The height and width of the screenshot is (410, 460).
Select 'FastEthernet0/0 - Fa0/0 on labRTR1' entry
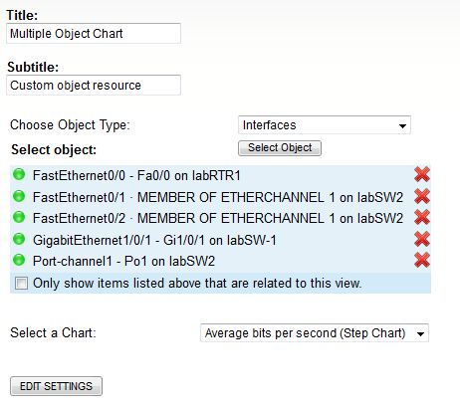click(x=136, y=175)
